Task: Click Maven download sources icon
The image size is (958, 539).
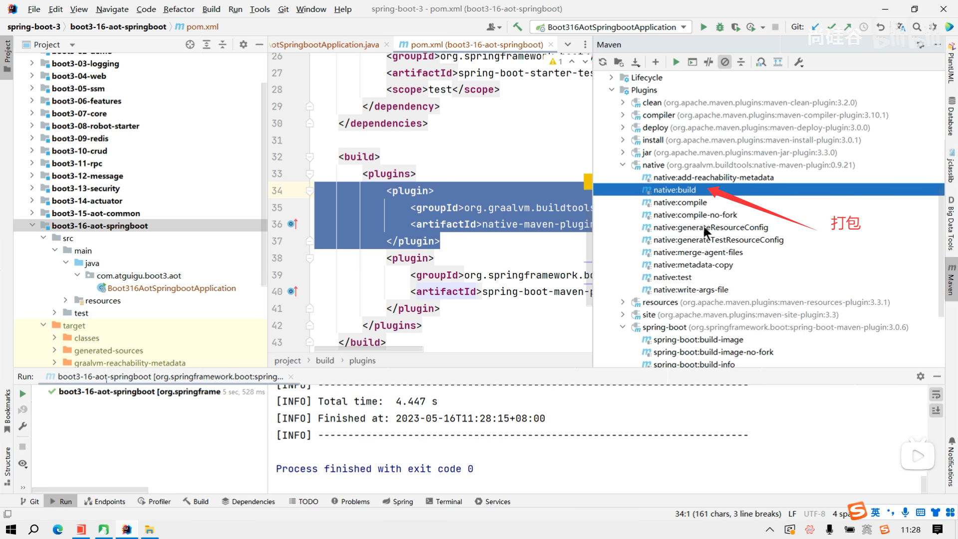Action: tap(635, 62)
